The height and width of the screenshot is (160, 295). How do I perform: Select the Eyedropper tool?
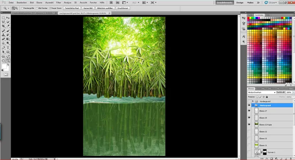pyautogui.click(x=8, y=26)
